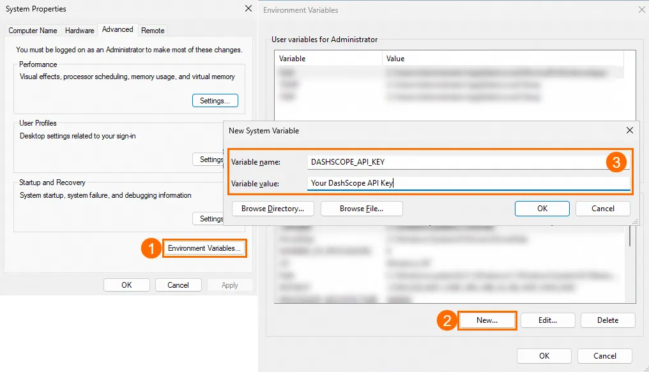Viewport: 649px width, 372px height.
Task: Delete the selected system variable
Action: pos(607,320)
